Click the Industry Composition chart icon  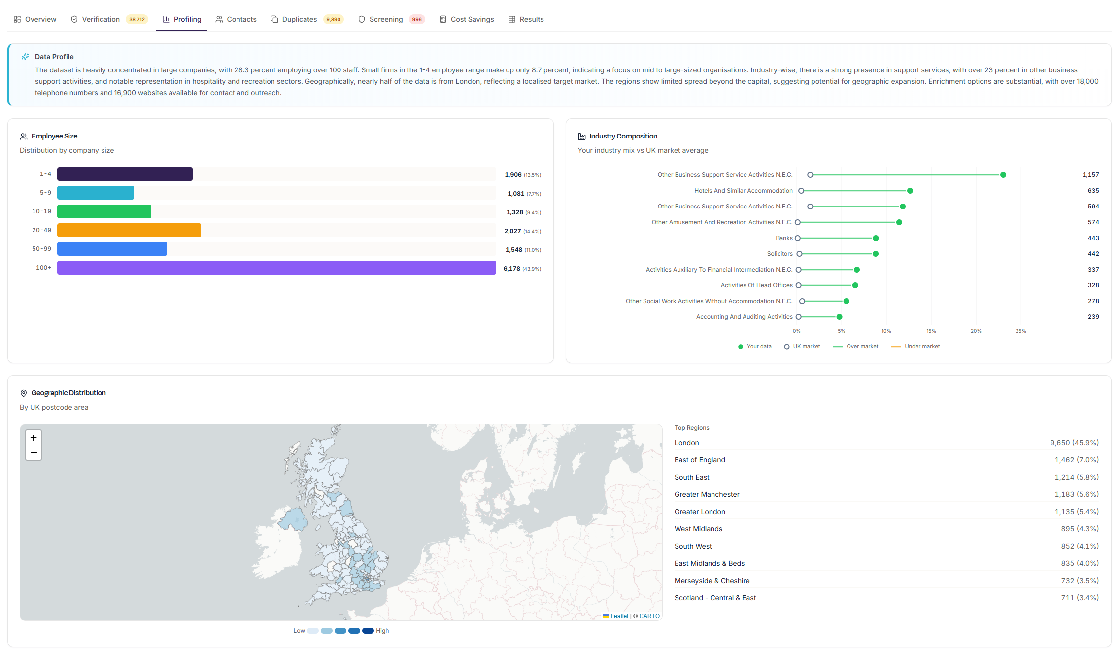tap(582, 136)
